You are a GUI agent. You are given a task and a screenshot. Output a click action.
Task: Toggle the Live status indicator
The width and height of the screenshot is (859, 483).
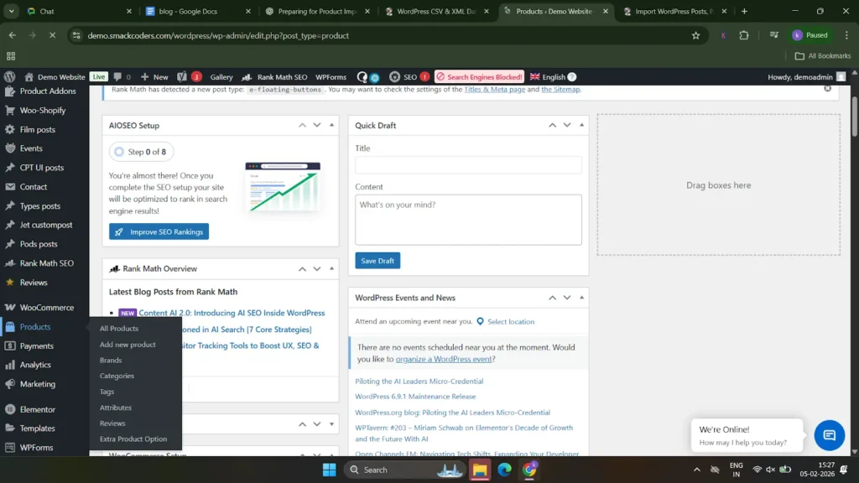[98, 76]
